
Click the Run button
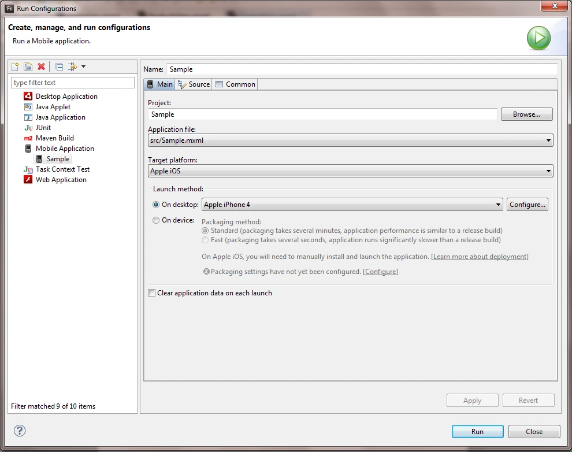[477, 432]
